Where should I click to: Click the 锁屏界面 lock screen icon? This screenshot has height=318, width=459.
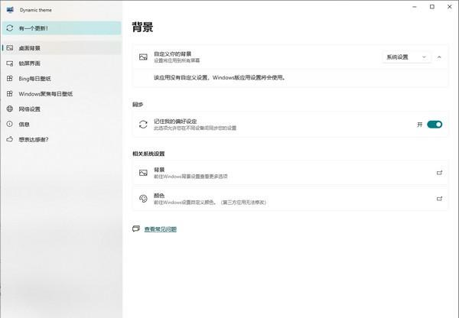[x=10, y=63]
